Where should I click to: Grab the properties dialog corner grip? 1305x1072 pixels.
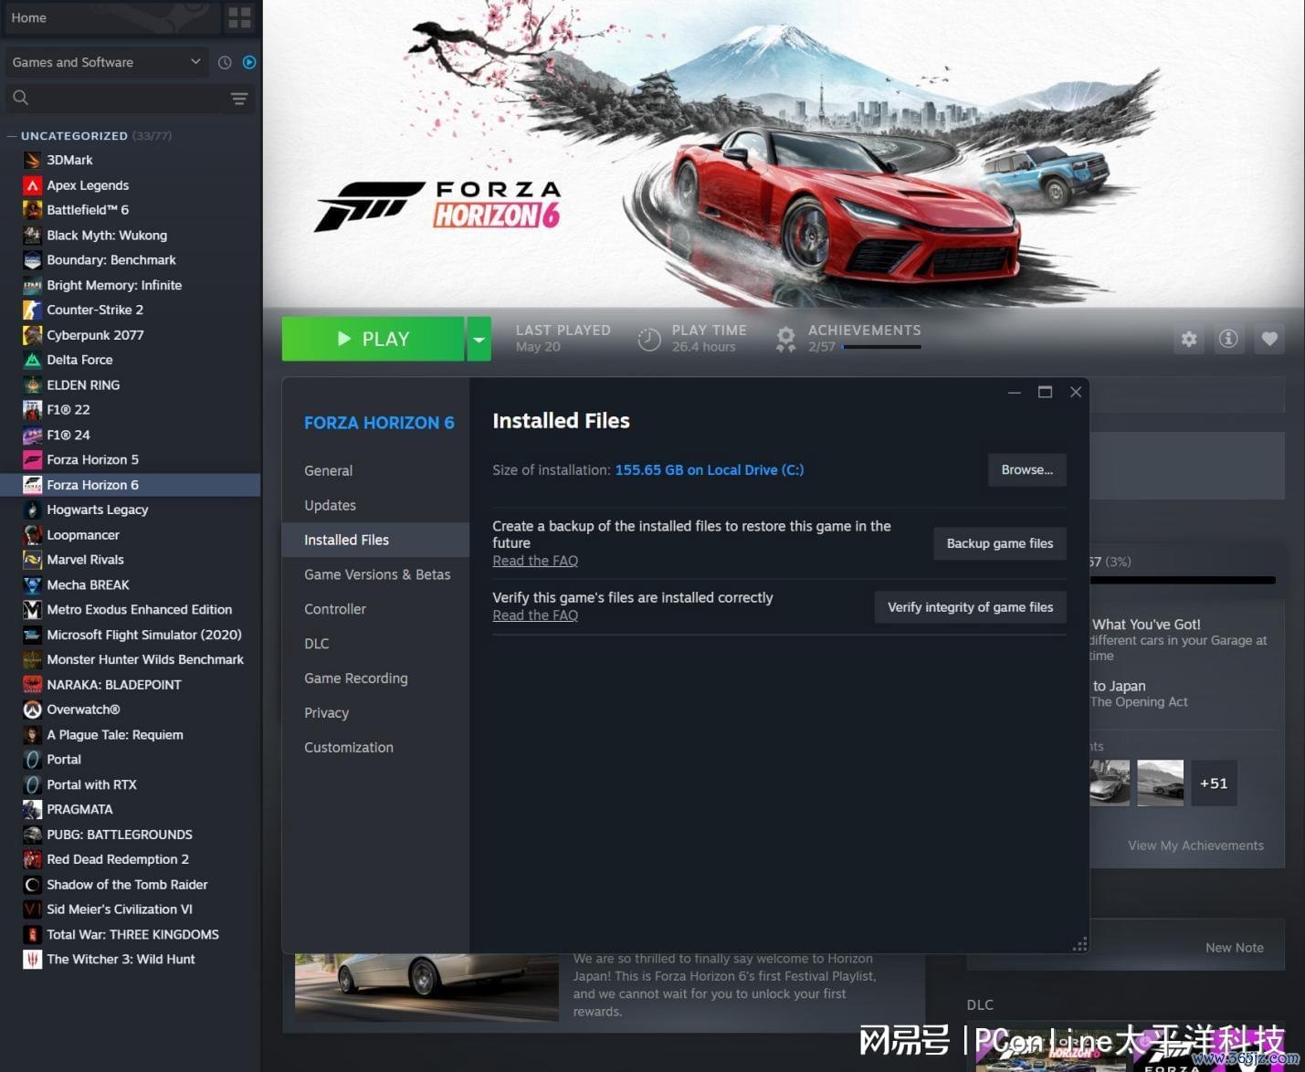(x=1080, y=944)
